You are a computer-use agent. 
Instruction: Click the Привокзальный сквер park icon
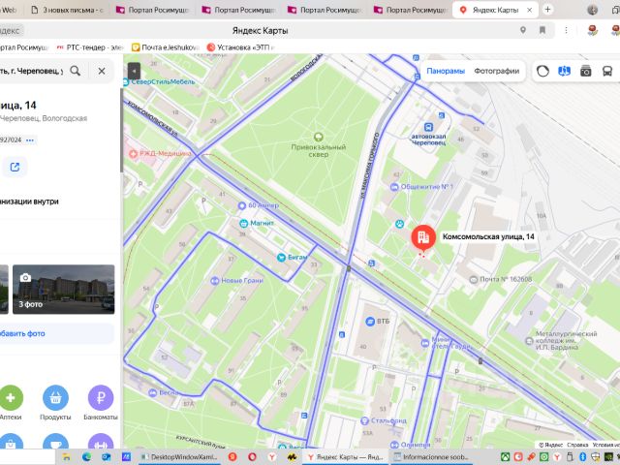(319, 138)
